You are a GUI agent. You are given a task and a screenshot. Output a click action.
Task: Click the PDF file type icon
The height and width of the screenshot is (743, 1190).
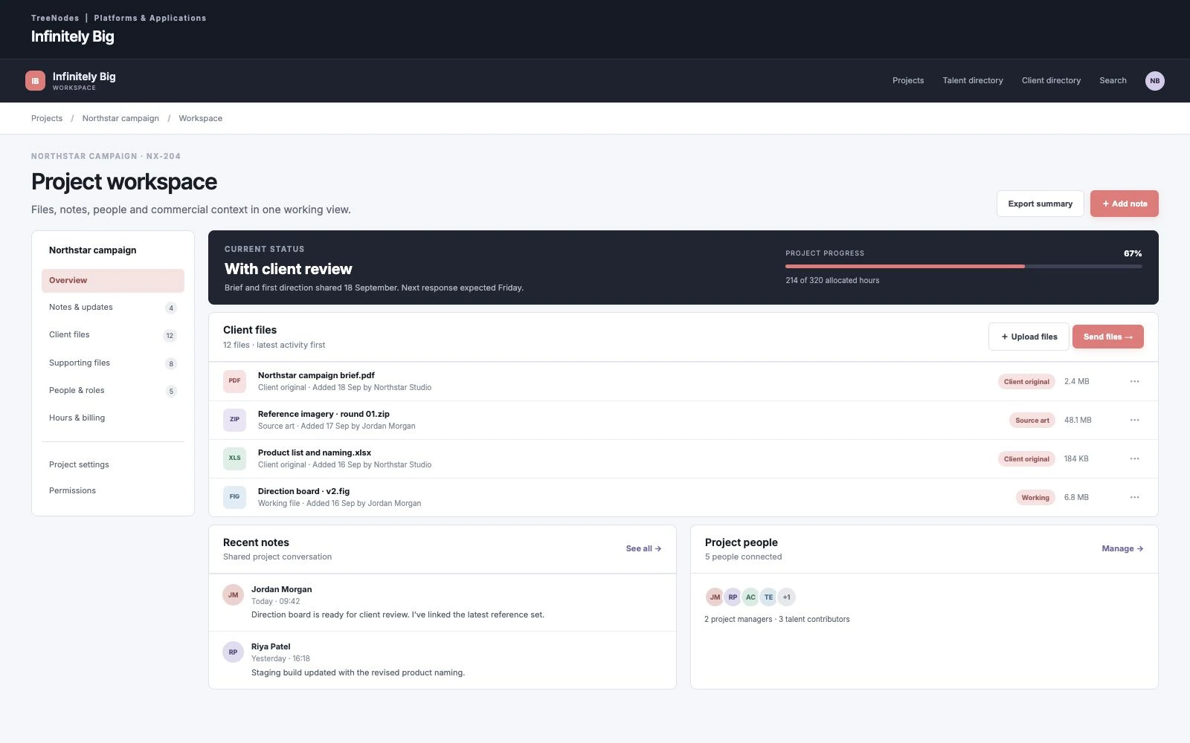[x=234, y=381]
